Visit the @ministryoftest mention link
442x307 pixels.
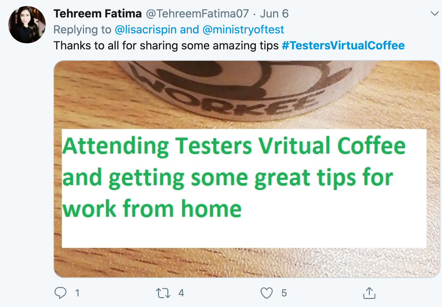coord(243,30)
